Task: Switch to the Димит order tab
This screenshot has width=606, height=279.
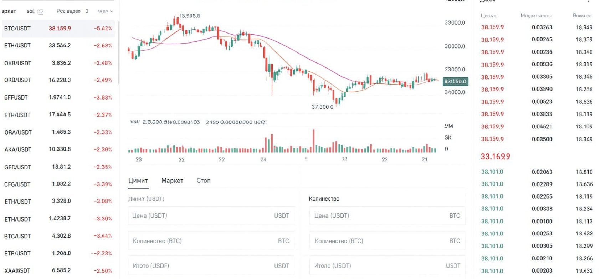Action: [138, 181]
